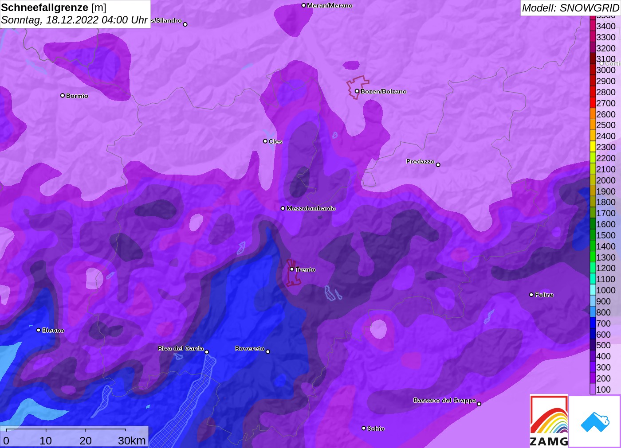This screenshot has width=621, height=448.
Task: Click the legend value 1800
Action: click(x=606, y=202)
